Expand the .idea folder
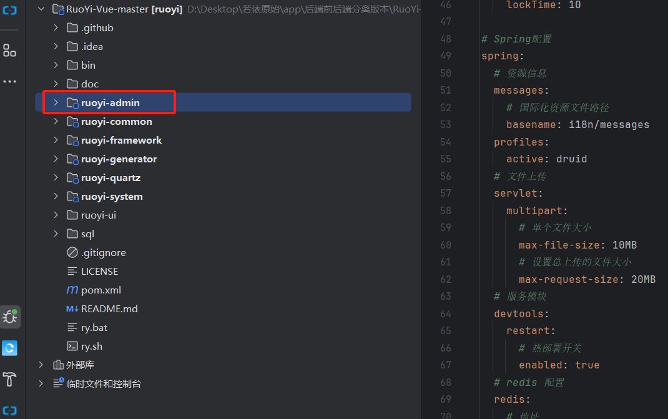Screen dimensions: 668x419 click(x=56, y=46)
